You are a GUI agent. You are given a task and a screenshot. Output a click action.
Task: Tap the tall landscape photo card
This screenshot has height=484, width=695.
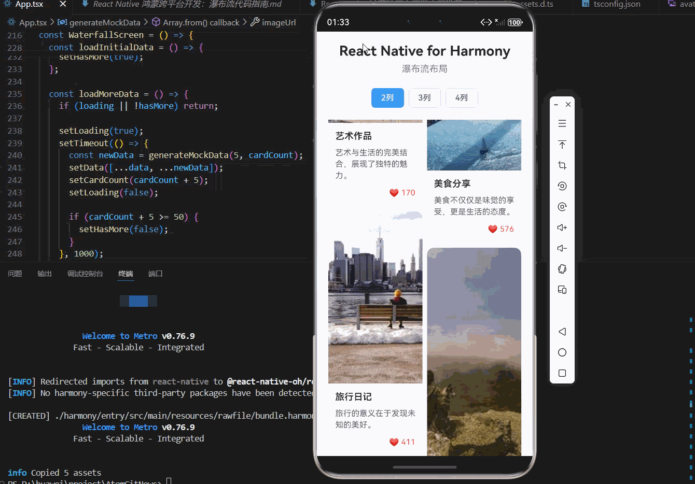tap(474, 352)
